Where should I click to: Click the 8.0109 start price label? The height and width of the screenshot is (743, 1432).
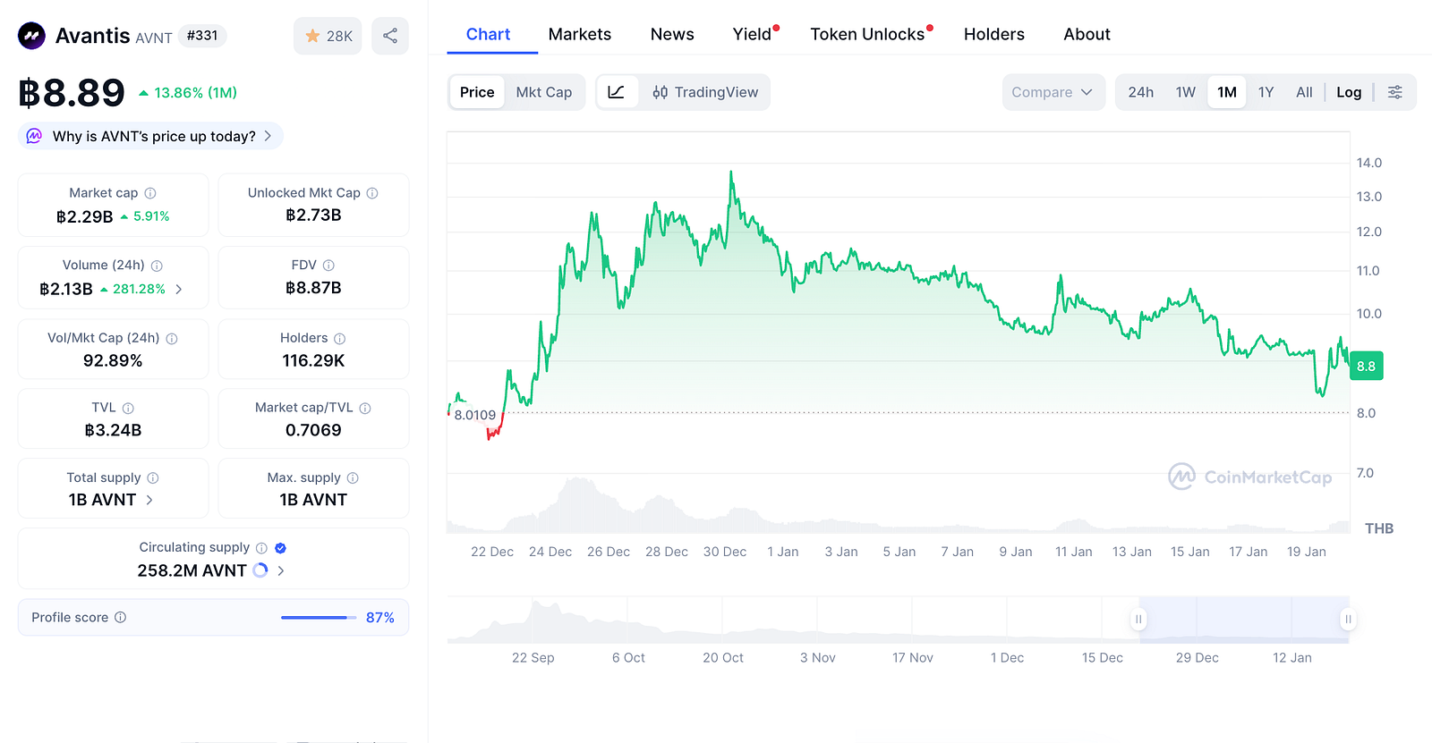click(474, 415)
